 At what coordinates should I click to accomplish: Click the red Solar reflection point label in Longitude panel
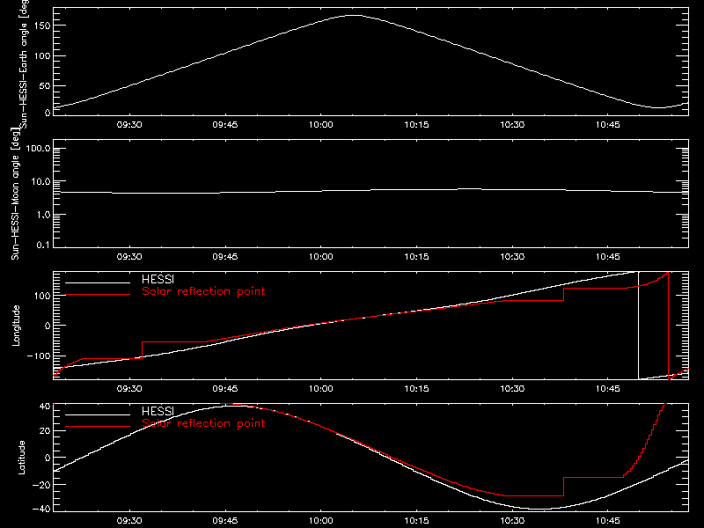coord(203,291)
